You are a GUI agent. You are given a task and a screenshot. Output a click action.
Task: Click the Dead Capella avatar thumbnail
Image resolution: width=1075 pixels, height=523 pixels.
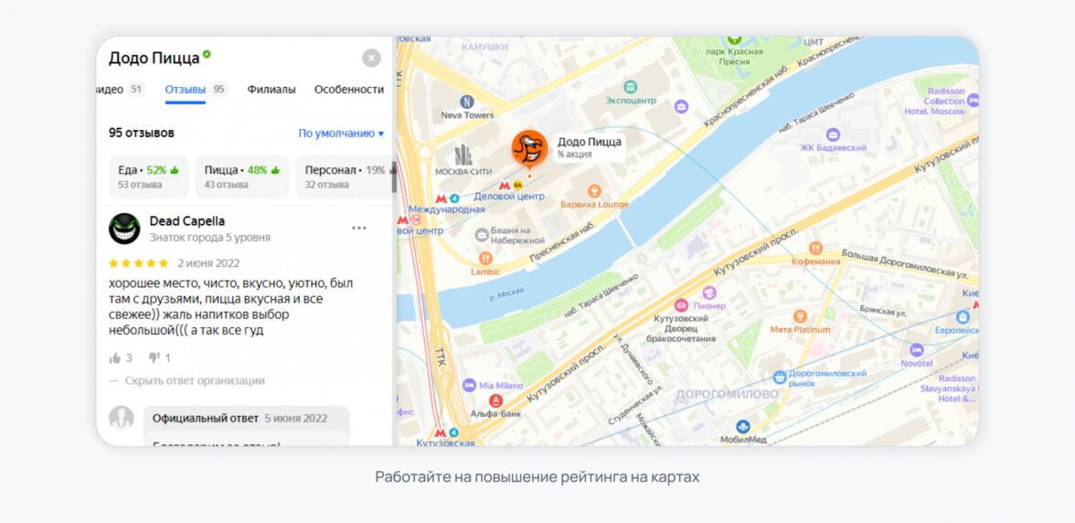click(124, 229)
